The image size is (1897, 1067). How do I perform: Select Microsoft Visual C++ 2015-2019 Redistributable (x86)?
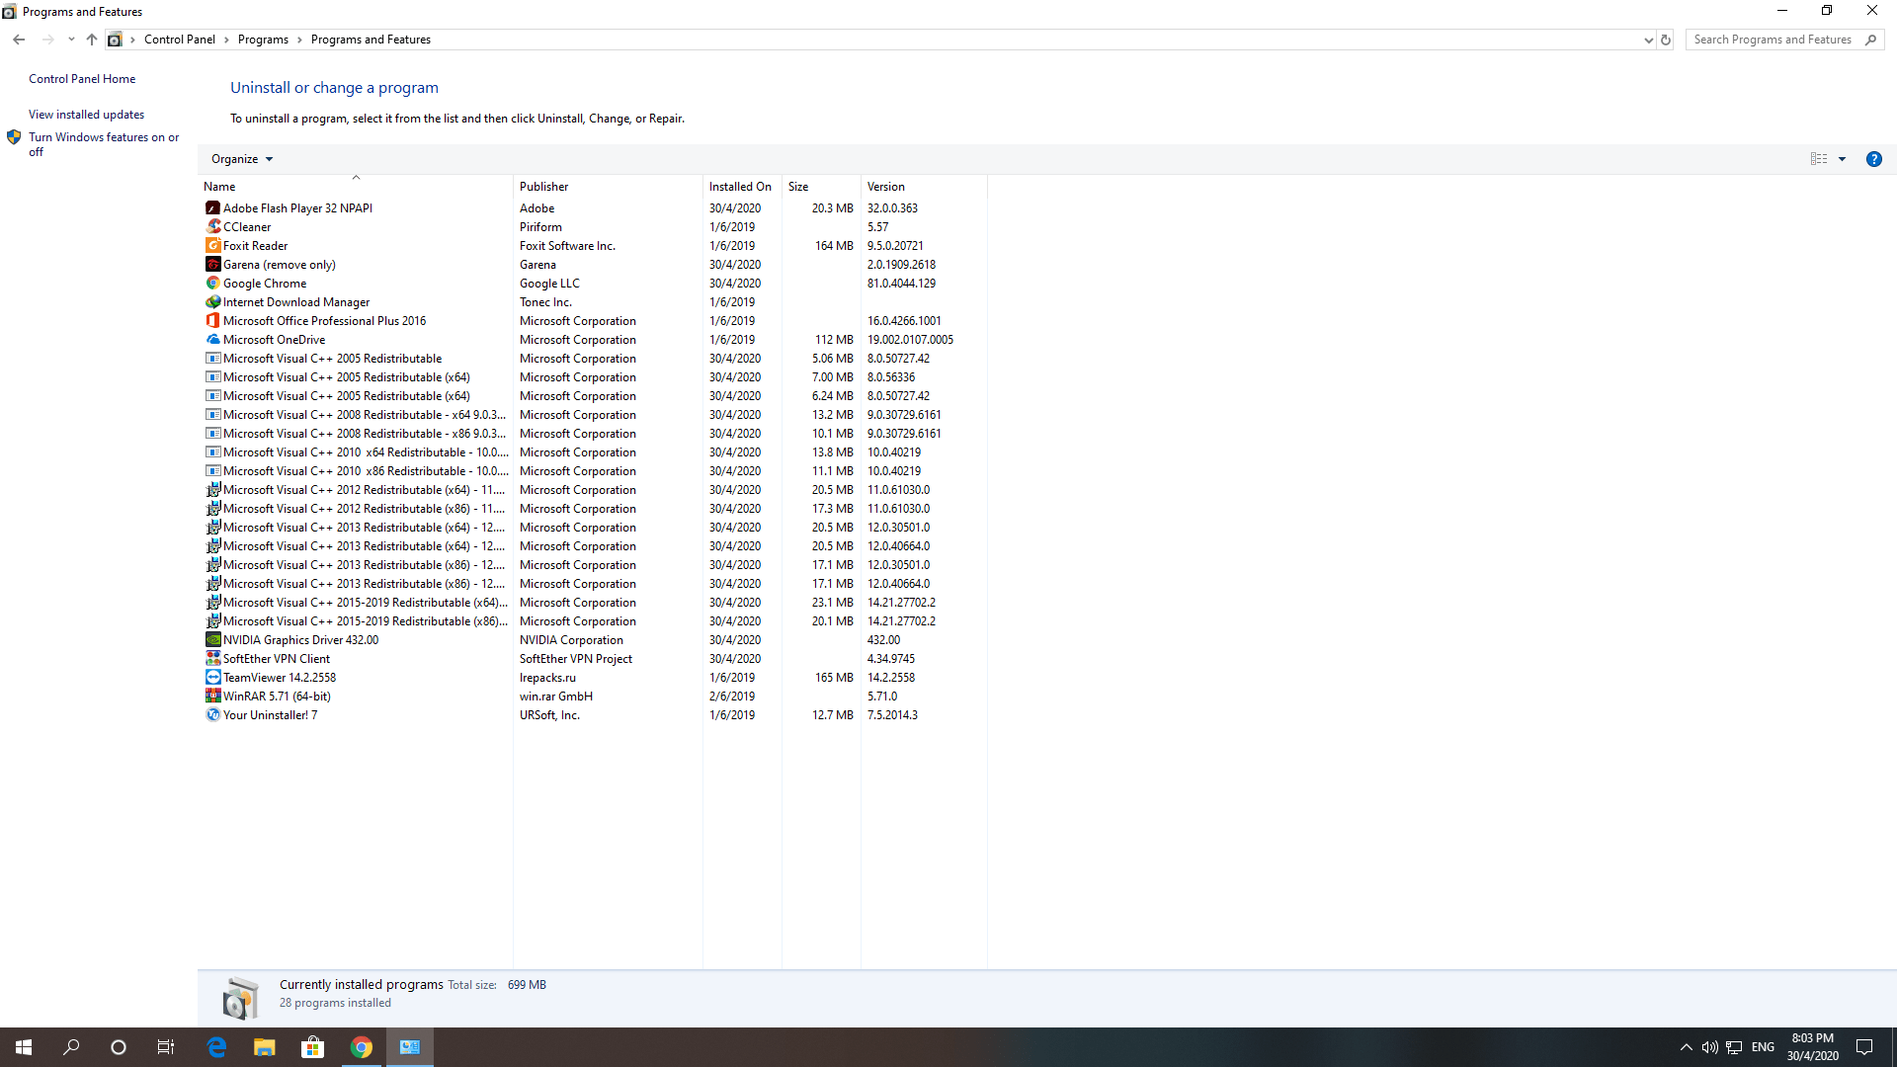593,621
